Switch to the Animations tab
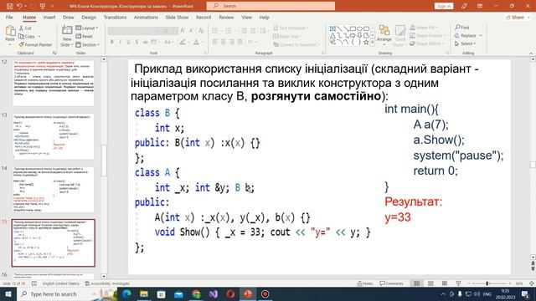Viewport: 536px width, 301px height. [x=146, y=18]
